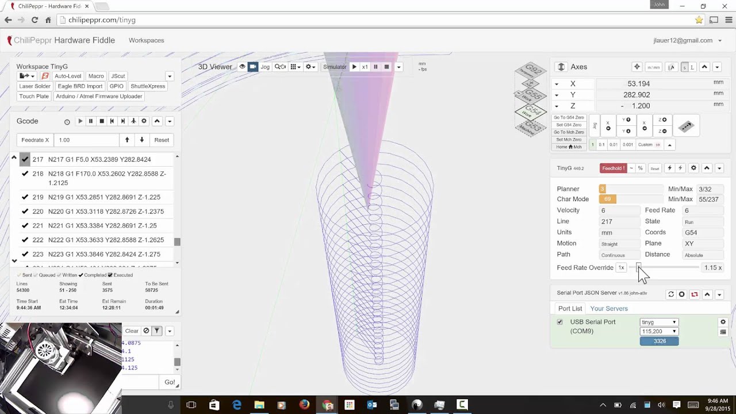Open dropdown next to Simulator controls
The image size is (736, 414).
398,67
